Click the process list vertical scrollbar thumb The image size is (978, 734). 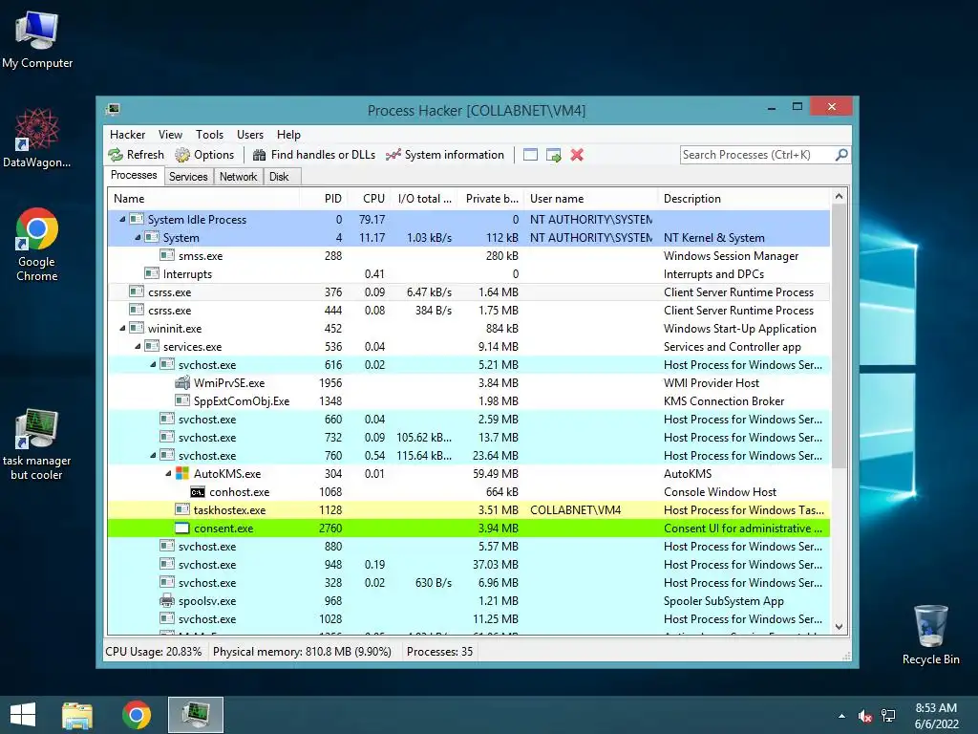(839, 335)
